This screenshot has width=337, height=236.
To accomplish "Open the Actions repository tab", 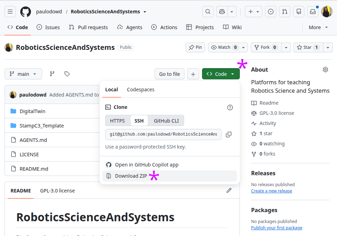I will (x=164, y=27).
